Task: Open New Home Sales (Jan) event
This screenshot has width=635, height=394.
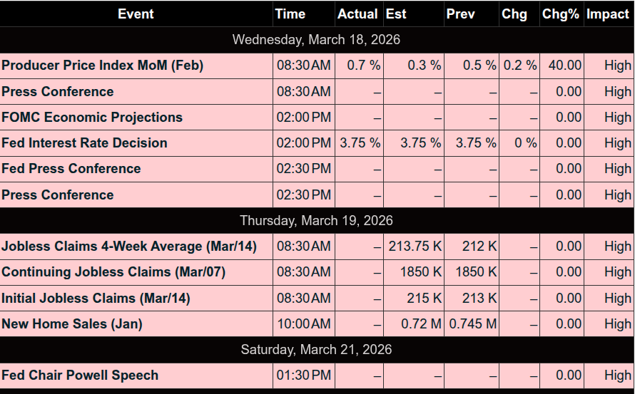Action: (x=72, y=324)
